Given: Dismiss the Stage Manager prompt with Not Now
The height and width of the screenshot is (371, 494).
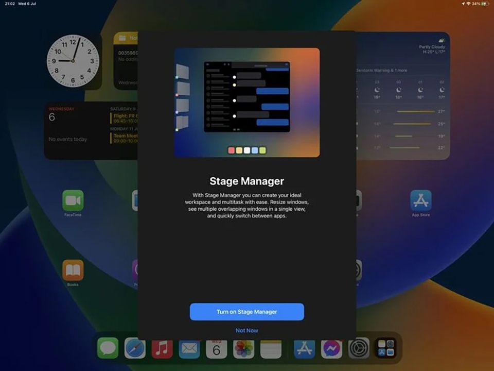Looking at the screenshot, I should [247, 330].
